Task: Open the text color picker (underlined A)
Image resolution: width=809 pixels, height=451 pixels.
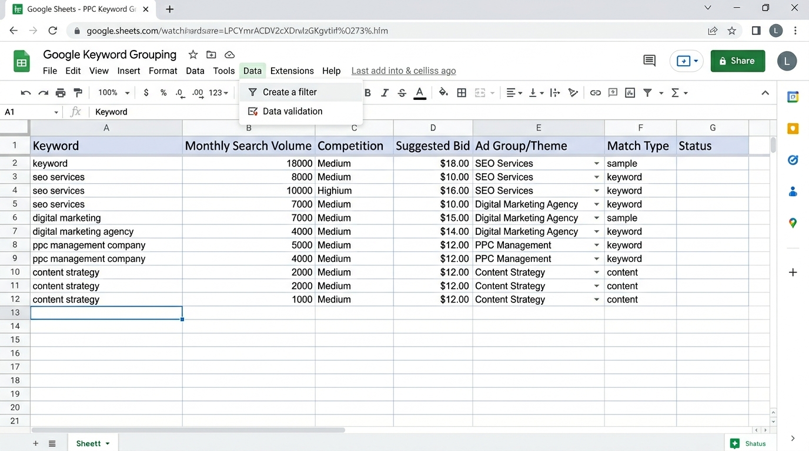Action: click(420, 93)
